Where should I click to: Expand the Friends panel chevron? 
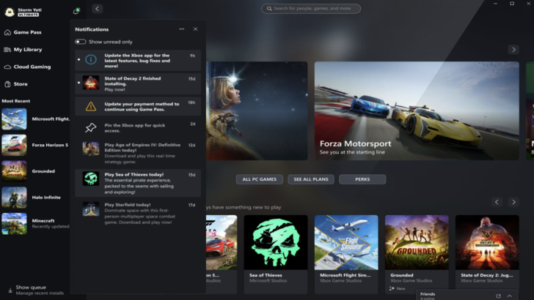[x=510, y=296]
